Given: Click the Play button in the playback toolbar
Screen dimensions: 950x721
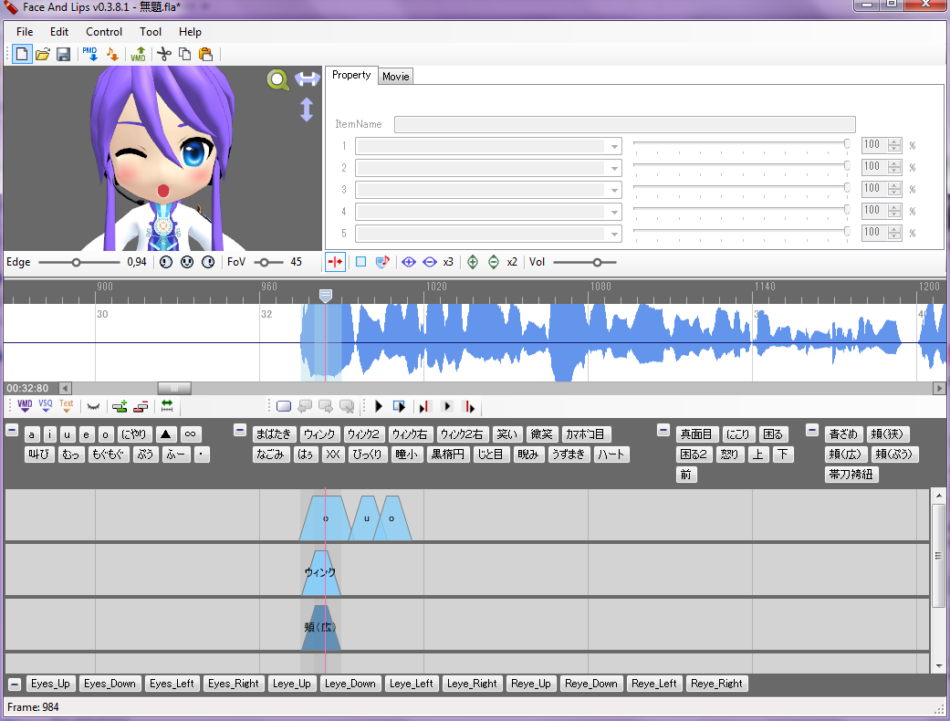Looking at the screenshot, I should click(379, 406).
